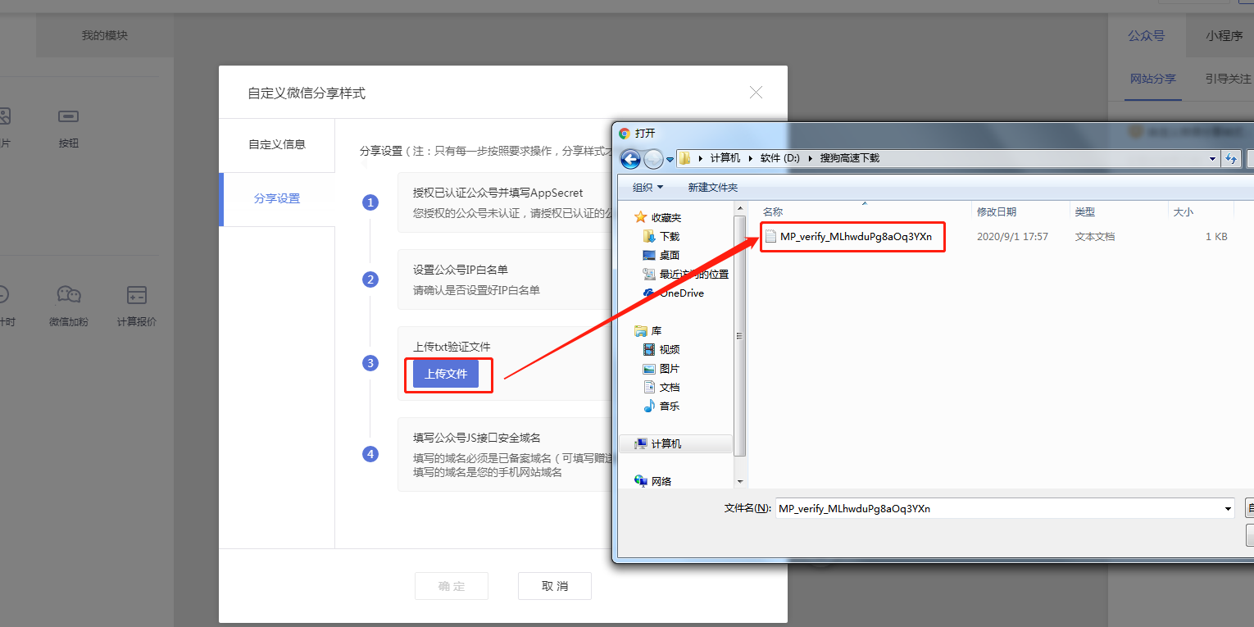The height and width of the screenshot is (627, 1254).
Task: Click into the 文件名 input field
Action: [997, 508]
